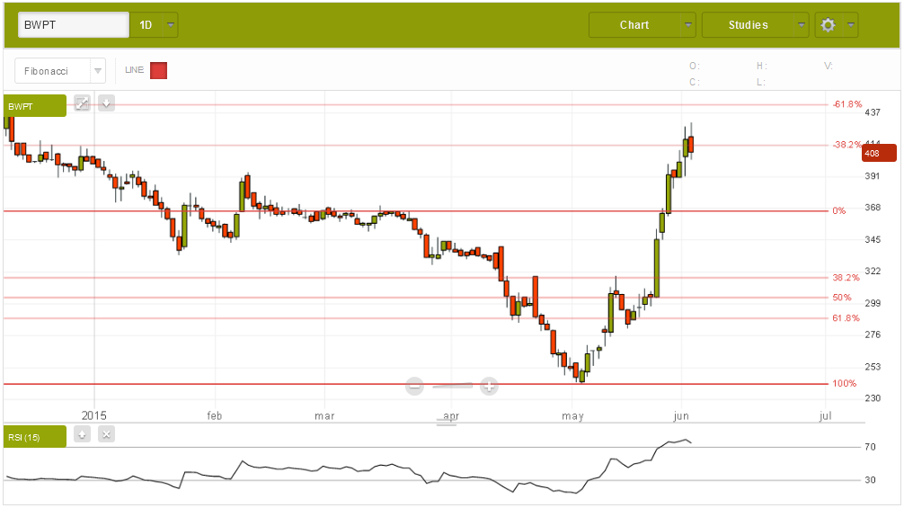904x508 pixels.
Task: Zoom out the chart with minus button
Action: pyautogui.click(x=414, y=387)
